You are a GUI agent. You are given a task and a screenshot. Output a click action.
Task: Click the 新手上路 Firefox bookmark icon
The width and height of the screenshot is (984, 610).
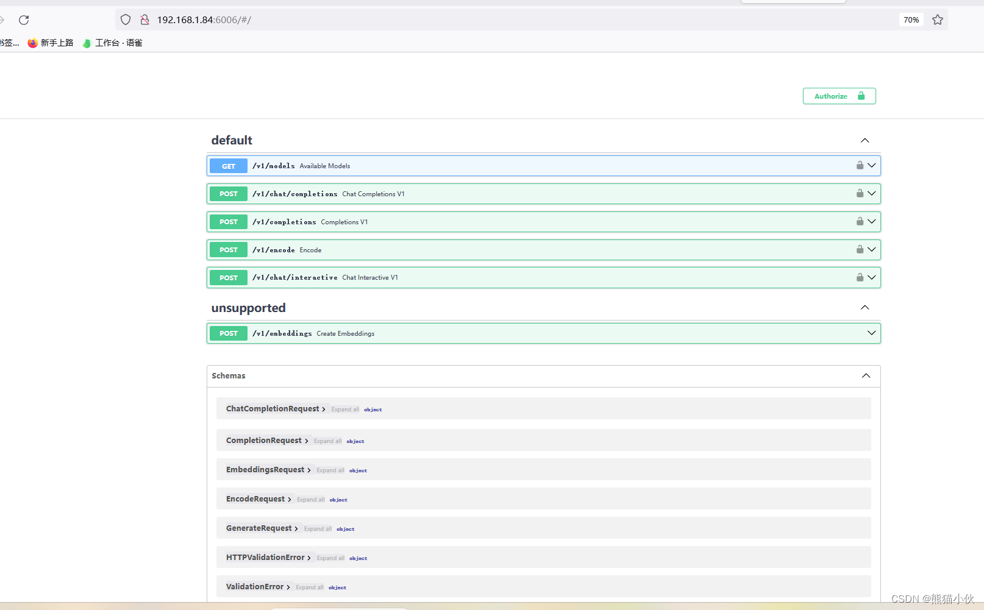[33, 43]
